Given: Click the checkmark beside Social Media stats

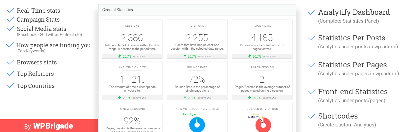Looking at the screenshot, I should (x=10, y=28).
